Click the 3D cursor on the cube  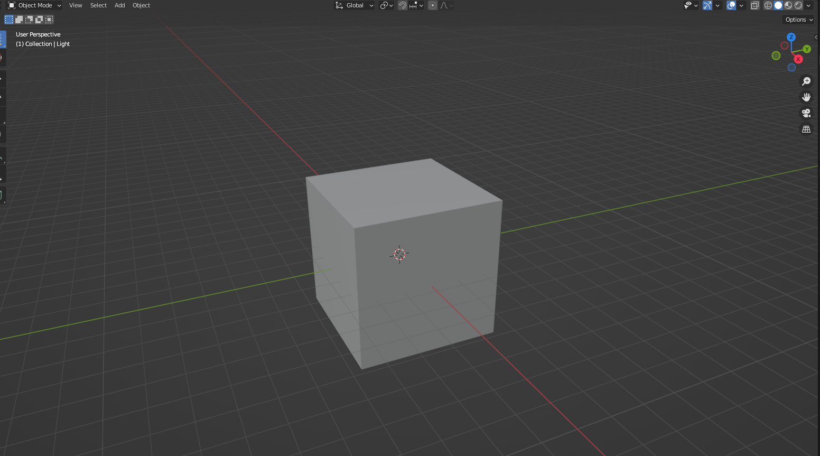point(399,255)
